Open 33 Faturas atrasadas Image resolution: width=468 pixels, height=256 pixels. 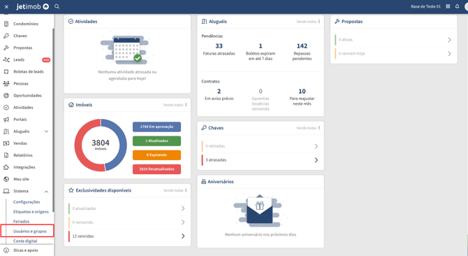pyautogui.click(x=219, y=49)
